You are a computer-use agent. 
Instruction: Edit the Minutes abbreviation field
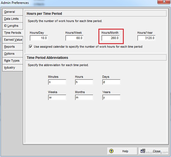pos(57,82)
